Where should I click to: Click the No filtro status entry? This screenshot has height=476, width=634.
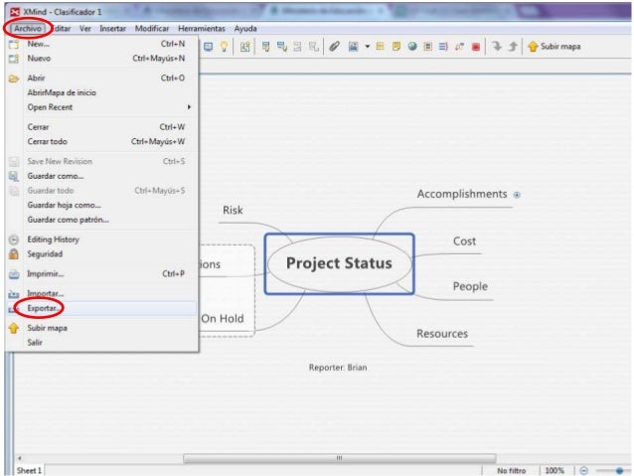(x=512, y=471)
